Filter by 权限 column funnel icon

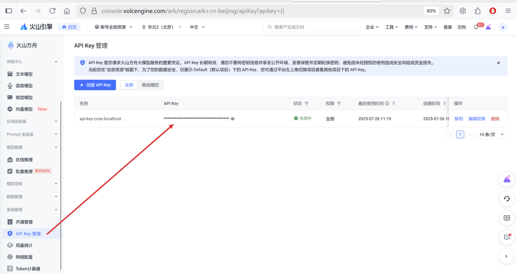point(338,103)
